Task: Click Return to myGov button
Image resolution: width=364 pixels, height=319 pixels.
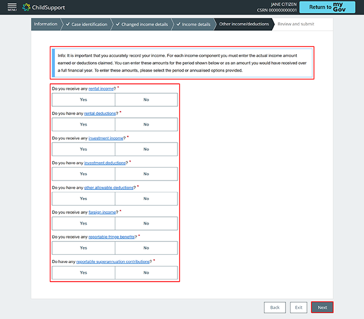Action: click(x=327, y=7)
